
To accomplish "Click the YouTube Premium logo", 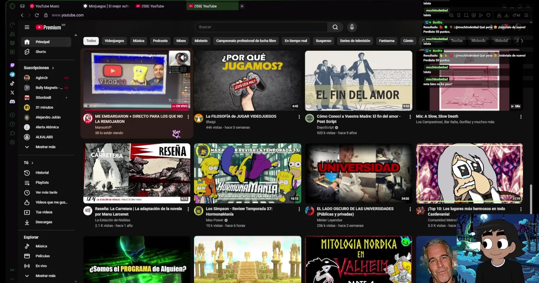I will pyautogui.click(x=48, y=27).
